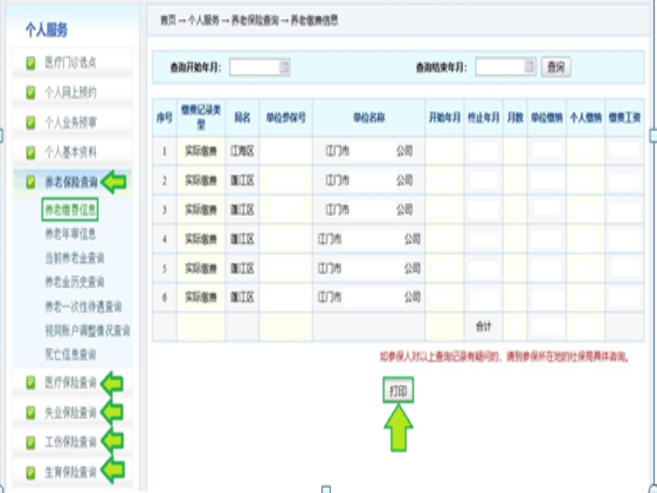Viewport: 657px width, 493px height.
Task: Click the green check icon beside 失业保险查询
Action: pos(30,412)
